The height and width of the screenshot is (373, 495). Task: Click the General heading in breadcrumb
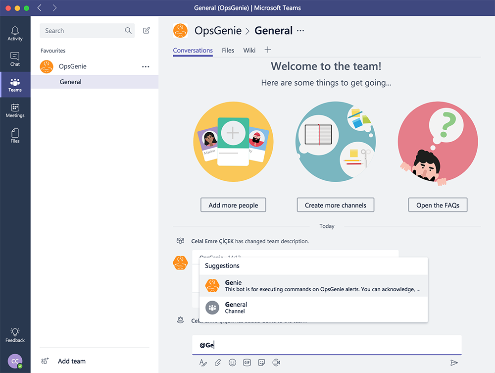(x=273, y=31)
